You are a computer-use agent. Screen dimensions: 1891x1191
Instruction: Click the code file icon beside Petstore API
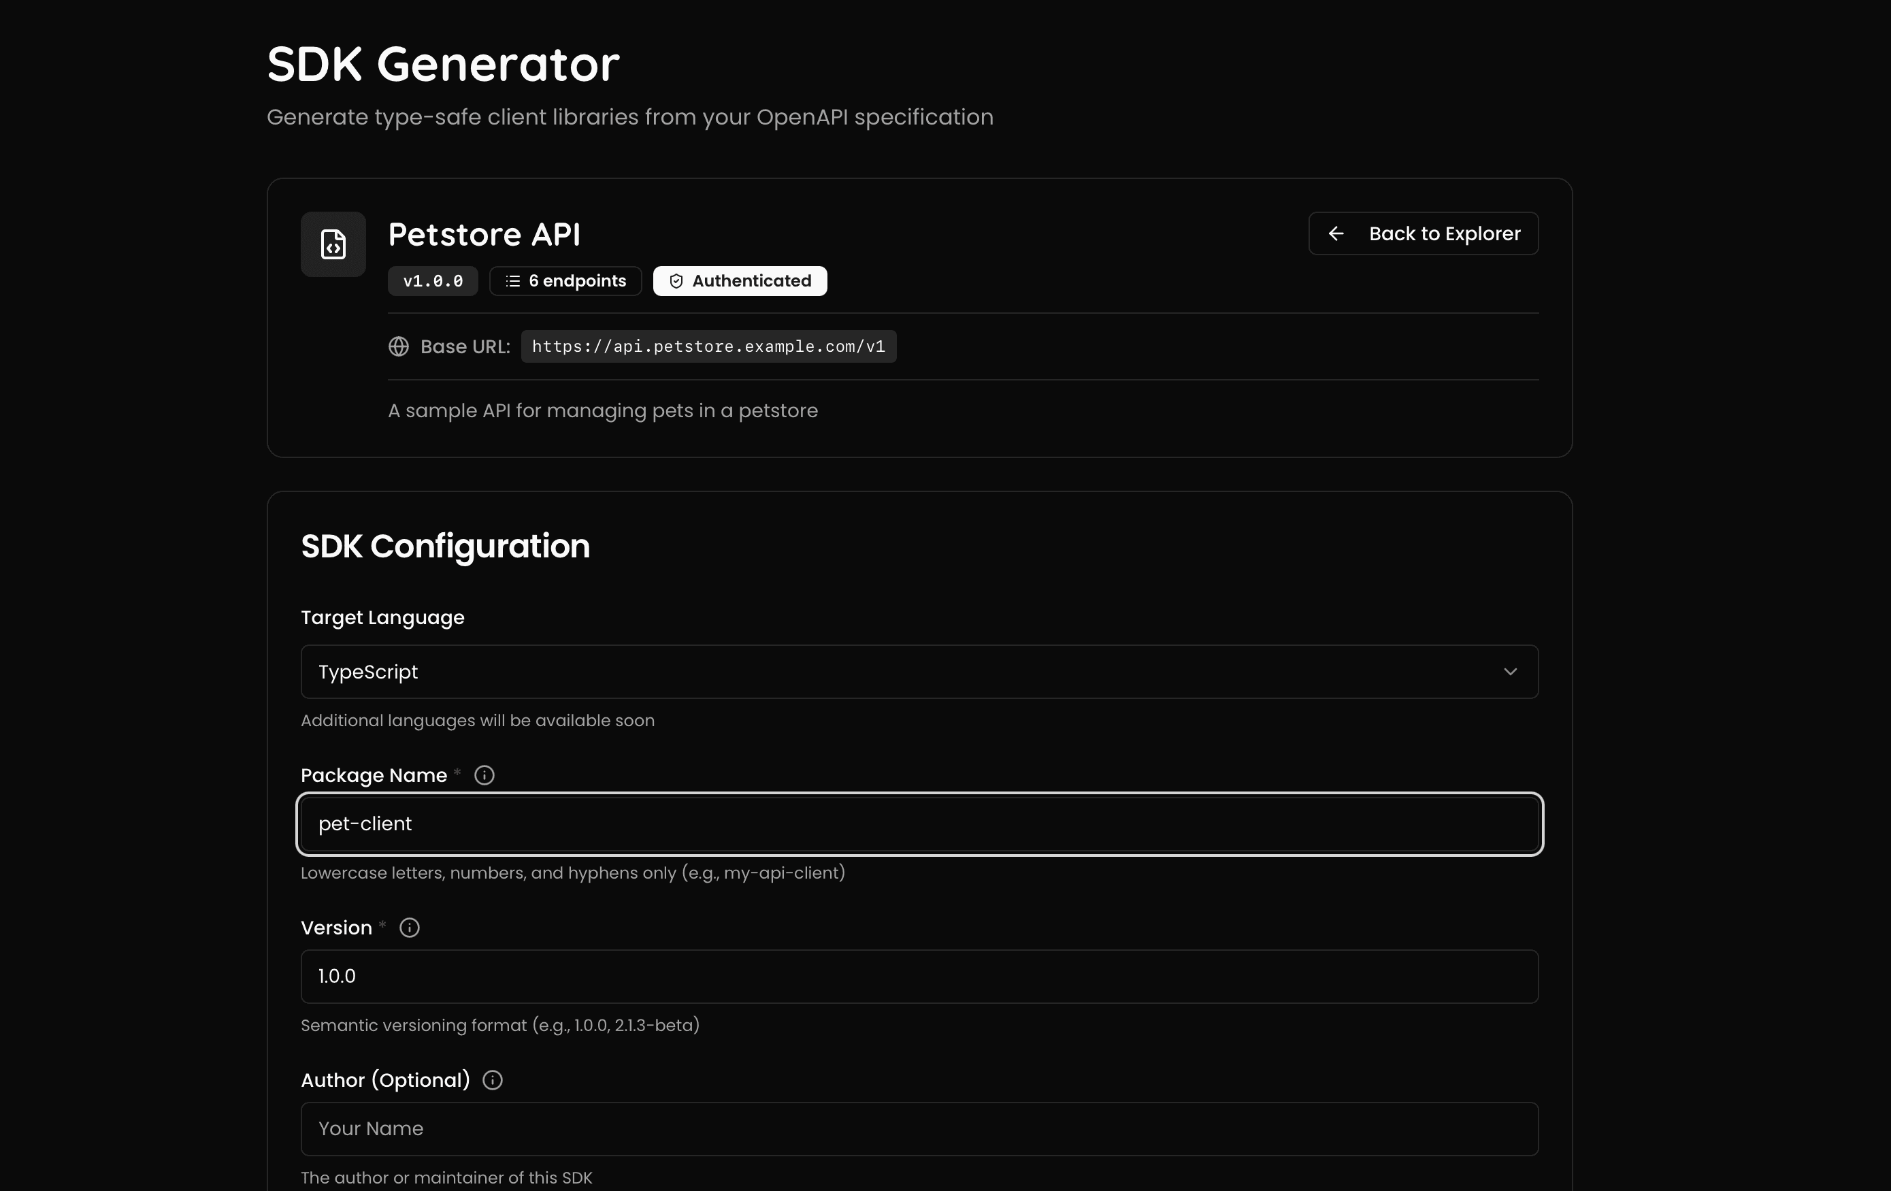pos(333,244)
